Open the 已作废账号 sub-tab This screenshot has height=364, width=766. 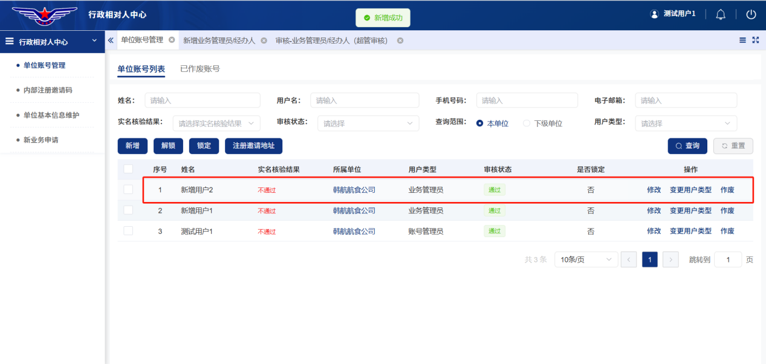[x=200, y=69]
